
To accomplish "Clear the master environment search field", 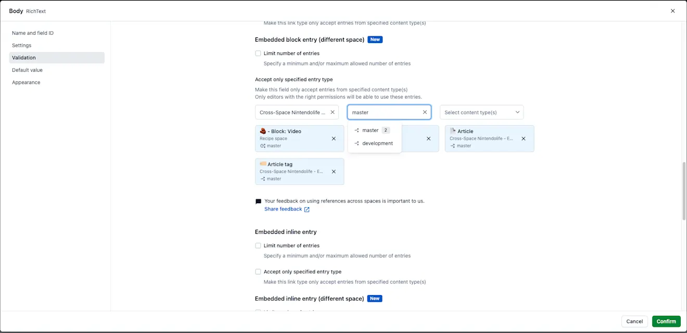I will pyautogui.click(x=425, y=112).
